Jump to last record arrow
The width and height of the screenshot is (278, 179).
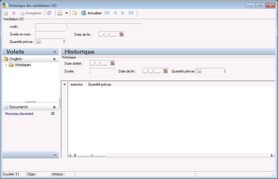click(x=131, y=13)
